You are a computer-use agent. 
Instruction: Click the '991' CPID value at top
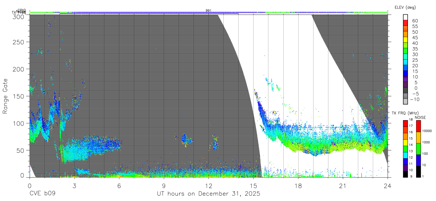click(x=208, y=11)
